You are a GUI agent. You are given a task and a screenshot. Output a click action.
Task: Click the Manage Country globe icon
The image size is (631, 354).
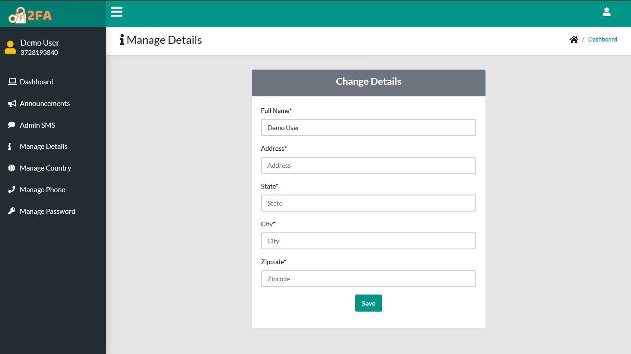(12, 168)
